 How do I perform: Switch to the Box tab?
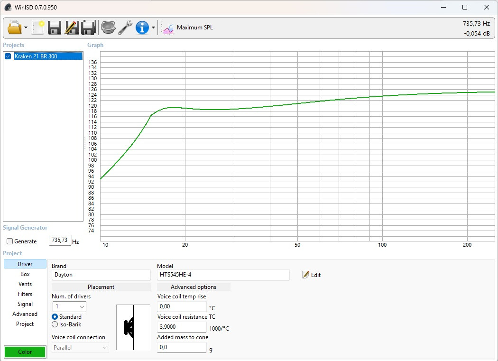coord(25,274)
